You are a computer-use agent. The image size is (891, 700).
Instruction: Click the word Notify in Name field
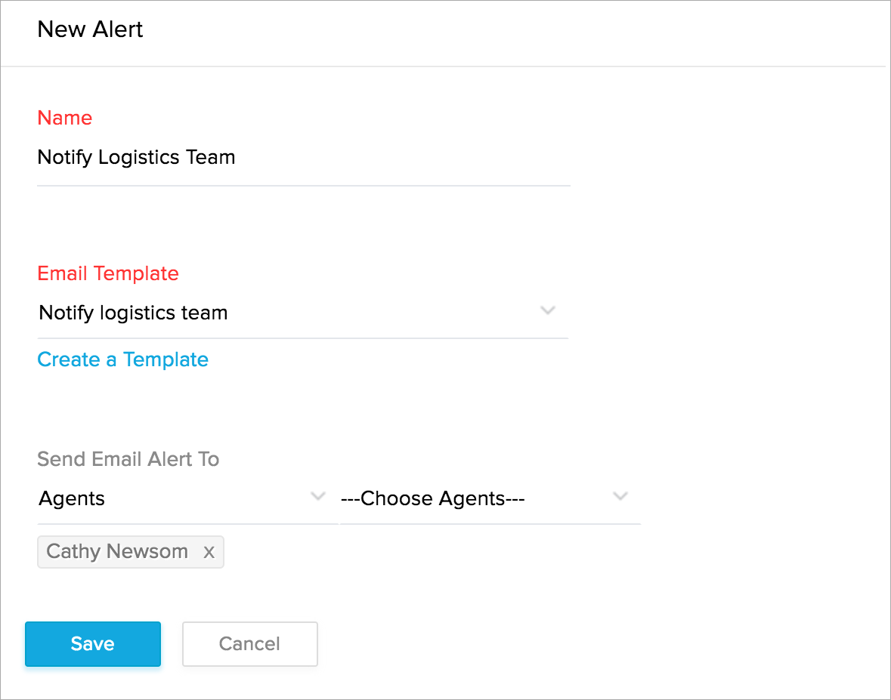65,158
